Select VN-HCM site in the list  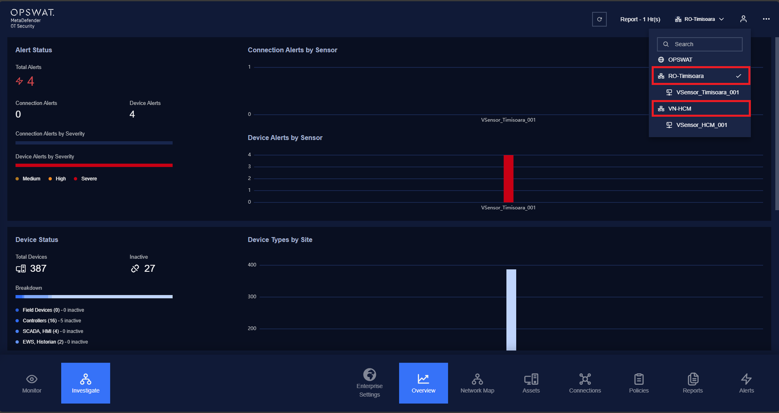pos(701,109)
